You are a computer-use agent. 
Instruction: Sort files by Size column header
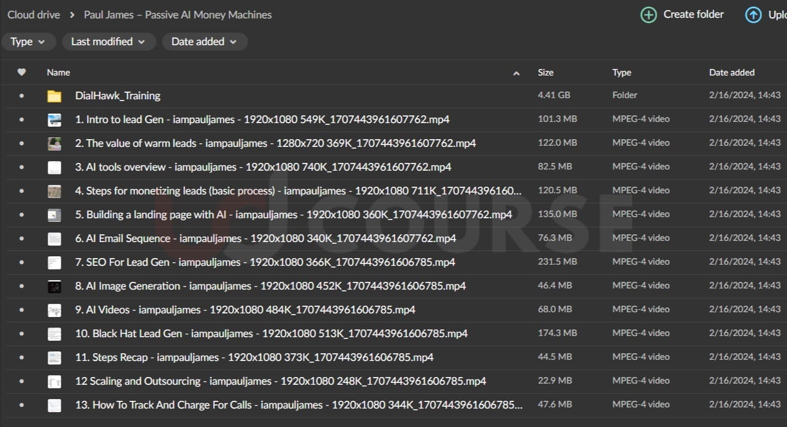[x=545, y=73]
